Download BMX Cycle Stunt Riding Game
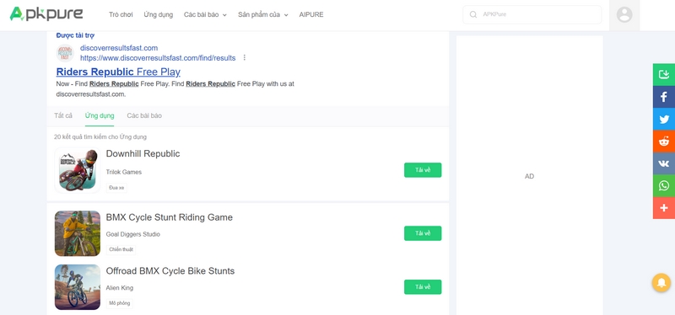The height and width of the screenshot is (315, 675). coord(423,233)
